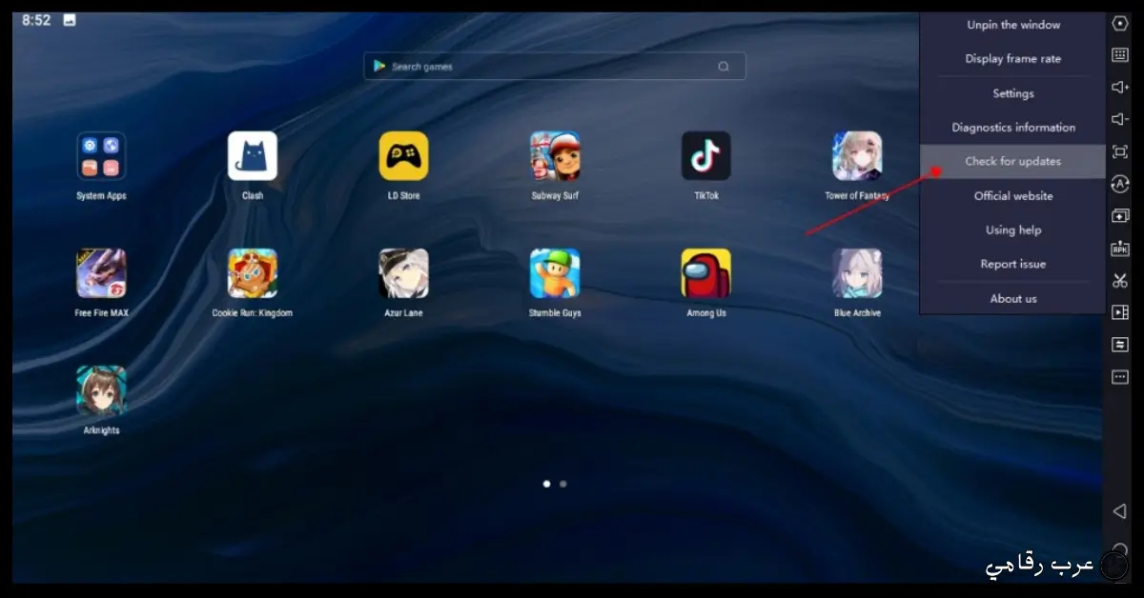The height and width of the screenshot is (598, 1144).
Task: Open the more options ellipsis icon
Action: point(1120,377)
